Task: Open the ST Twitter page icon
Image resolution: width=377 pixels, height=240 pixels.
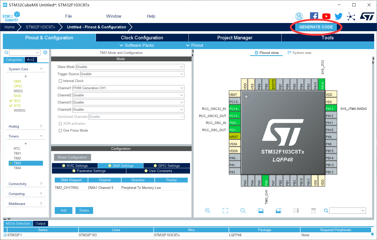Action: [x=338, y=16]
